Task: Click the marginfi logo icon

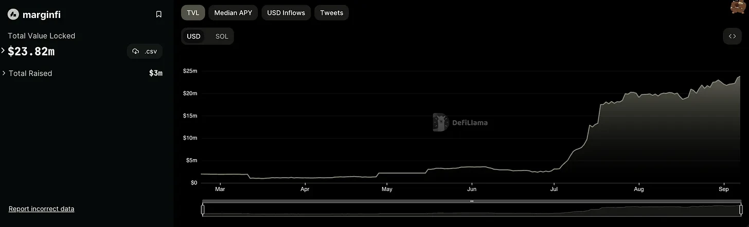Action: tap(13, 14)
